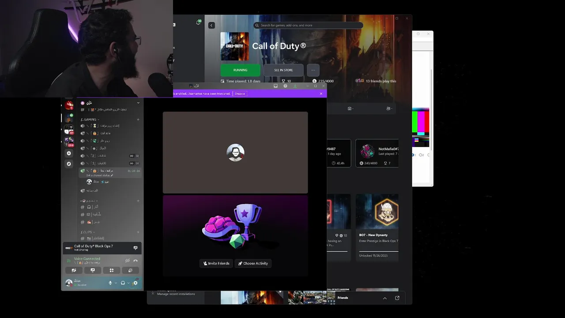Share Black Ops 7 screen via stream icon
This screenshot has width=565, height=318.
[x=136, y=248]
